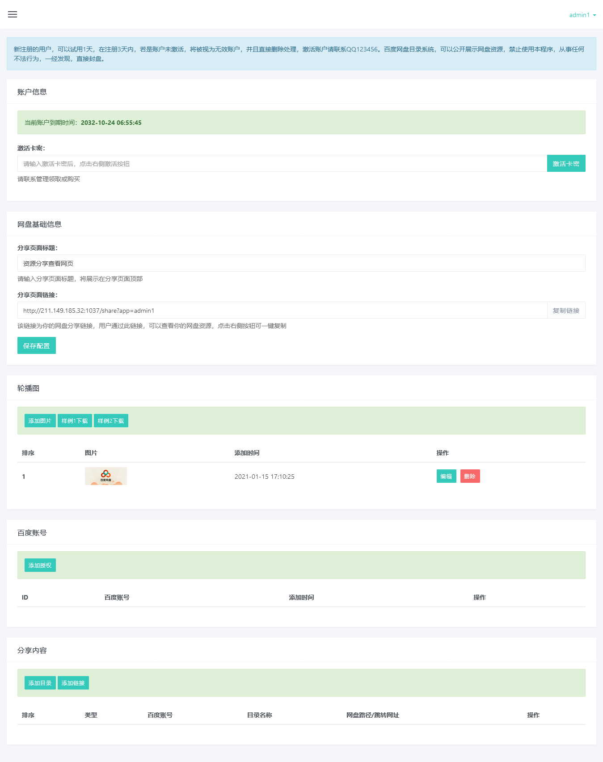603x762 pixels.
Task: Click the 分享内容 section heading
Action: click(x=32, y=650)
